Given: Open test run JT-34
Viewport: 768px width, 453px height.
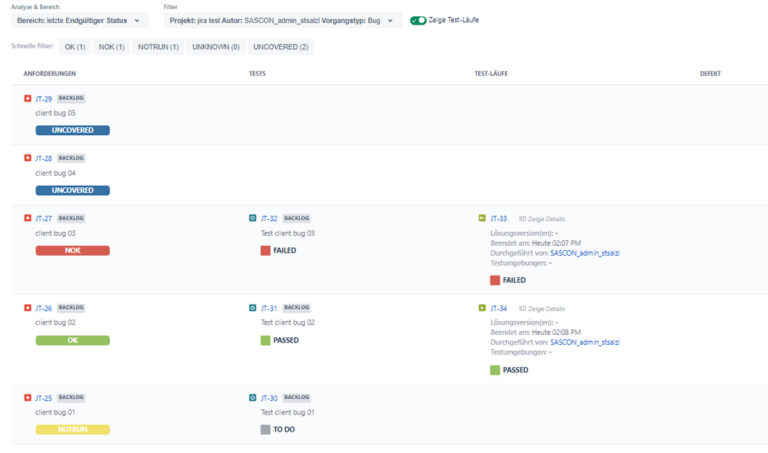Looking at the screenshot, I should pyautogui.click(x=499, y=308).
